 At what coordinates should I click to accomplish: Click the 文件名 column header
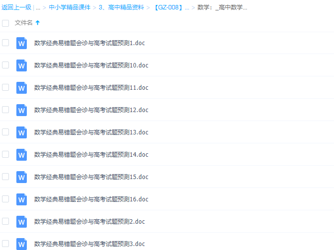tap(23, 23)
